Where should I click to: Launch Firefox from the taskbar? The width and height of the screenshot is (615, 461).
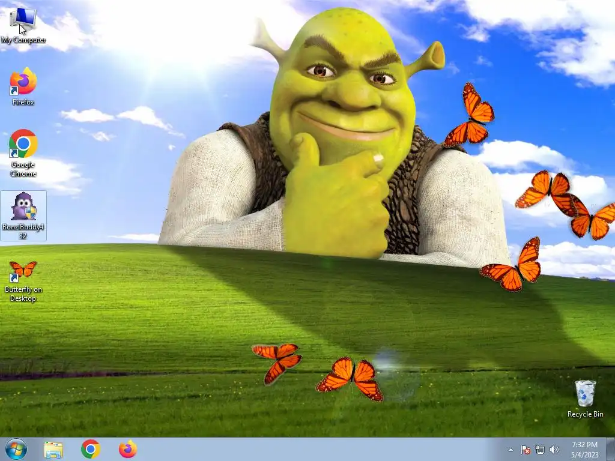pos(128,449)
